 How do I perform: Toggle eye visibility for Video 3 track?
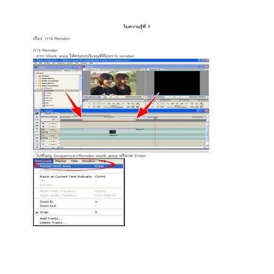point(43,123)
